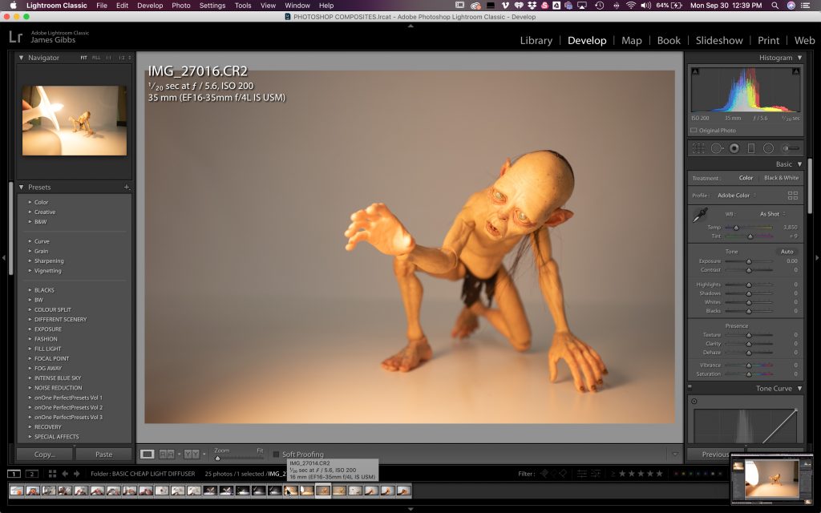The height and width of the screenshot is (513, 821).
Task: Filter by red color label
Action: coord(676,474)
